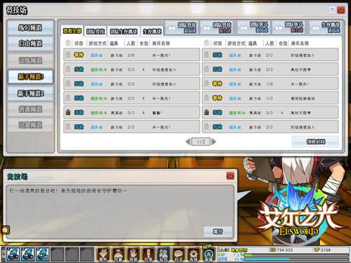The height and width of the screenshot is (263, 351).
Task: Join room 葡萄的修炼场
Action: 270,98
